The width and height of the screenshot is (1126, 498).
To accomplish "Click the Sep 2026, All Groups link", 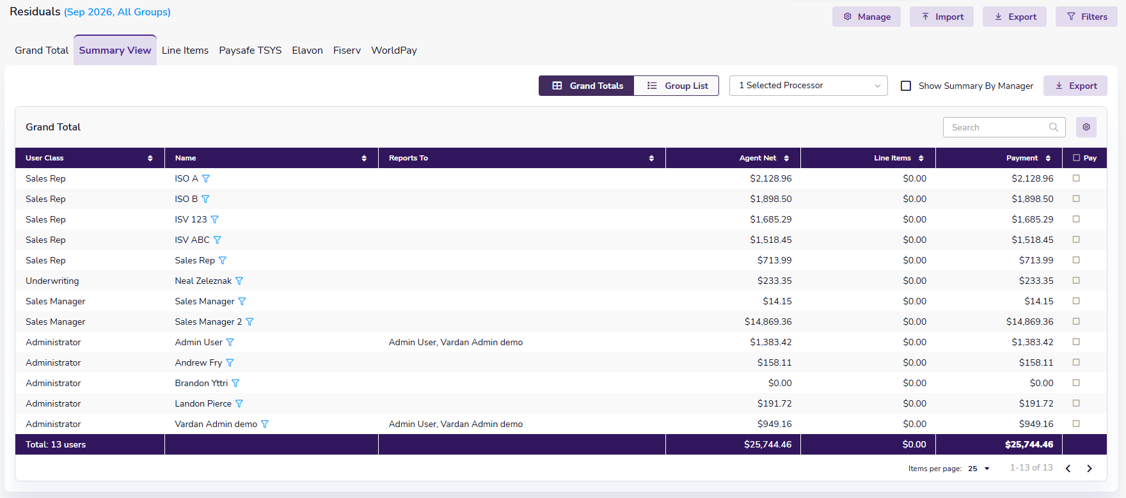I will pyautogui.click(x=117, y=12).
